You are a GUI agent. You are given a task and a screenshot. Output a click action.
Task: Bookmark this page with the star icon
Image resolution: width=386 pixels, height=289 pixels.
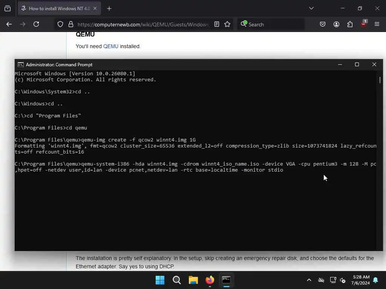[x=227, y=24]
